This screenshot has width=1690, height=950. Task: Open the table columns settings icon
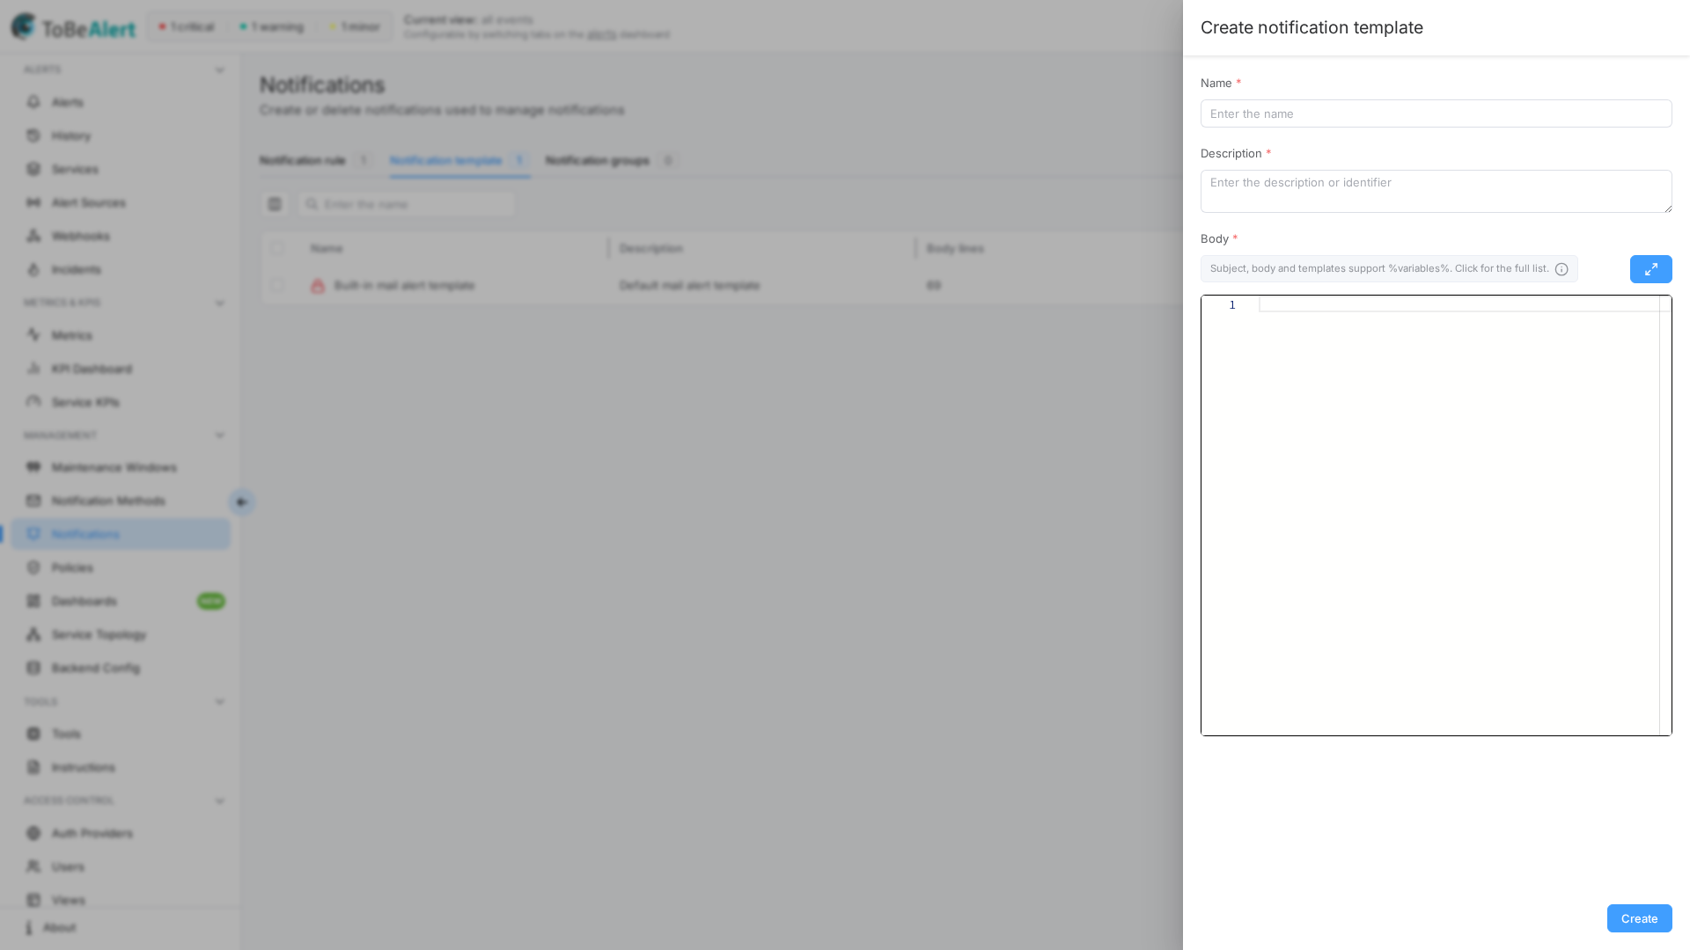click(x=275, y=204)
